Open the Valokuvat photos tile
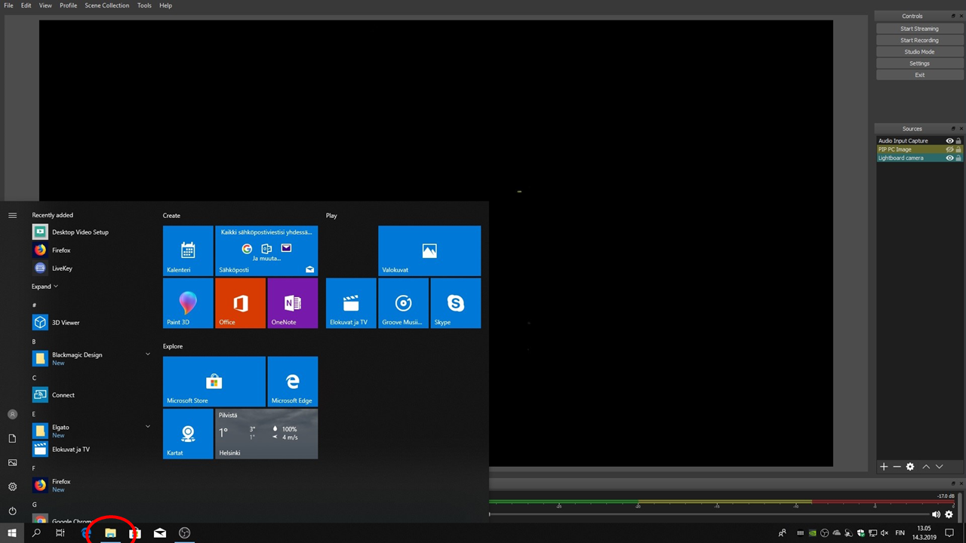 429,250
